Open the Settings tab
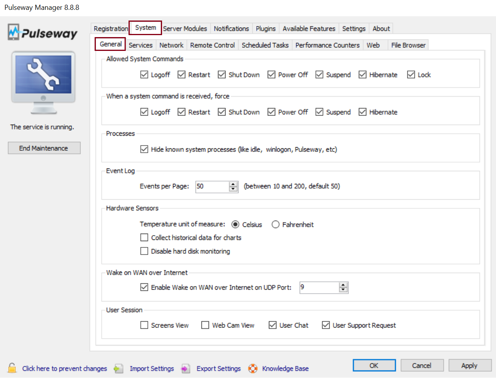This screenshot has height=378, width=496. (354, 28)
